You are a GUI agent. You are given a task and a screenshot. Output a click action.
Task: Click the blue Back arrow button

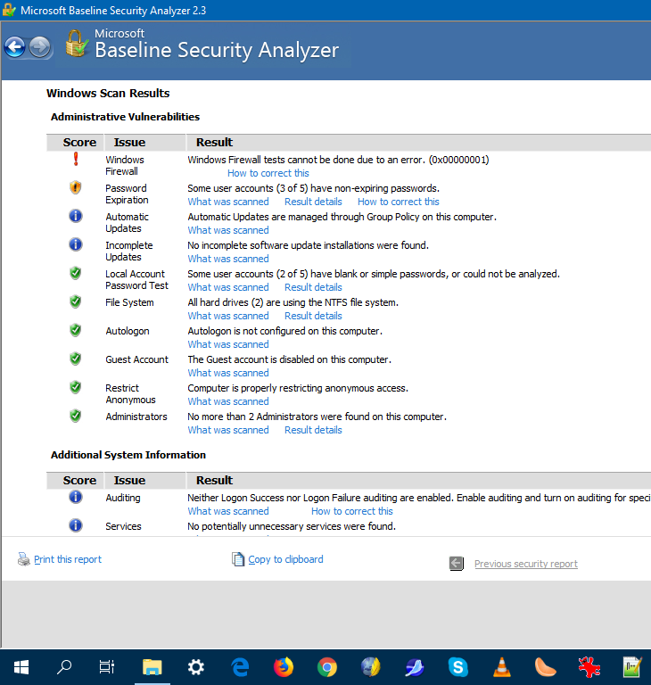point(15,47)
